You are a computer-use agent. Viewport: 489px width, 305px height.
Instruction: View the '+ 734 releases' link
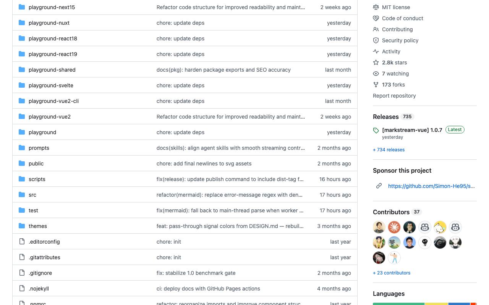click(389, 150)
